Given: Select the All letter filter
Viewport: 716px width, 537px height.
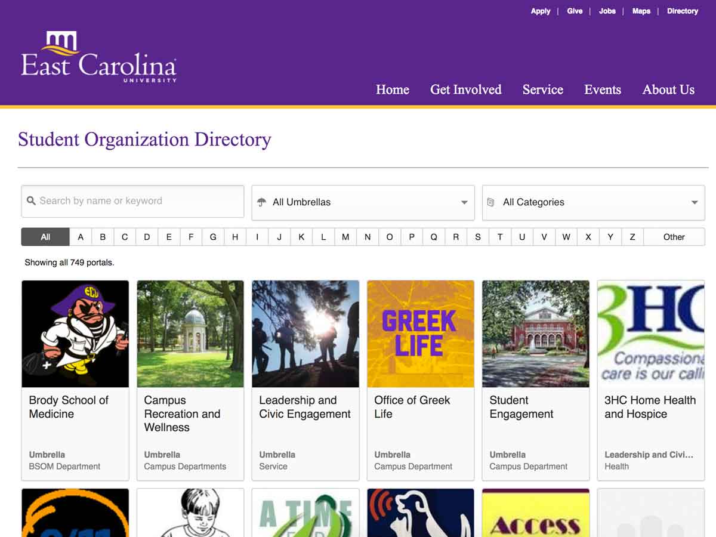Looking at the screenshot, I should (x=45, y=237).
